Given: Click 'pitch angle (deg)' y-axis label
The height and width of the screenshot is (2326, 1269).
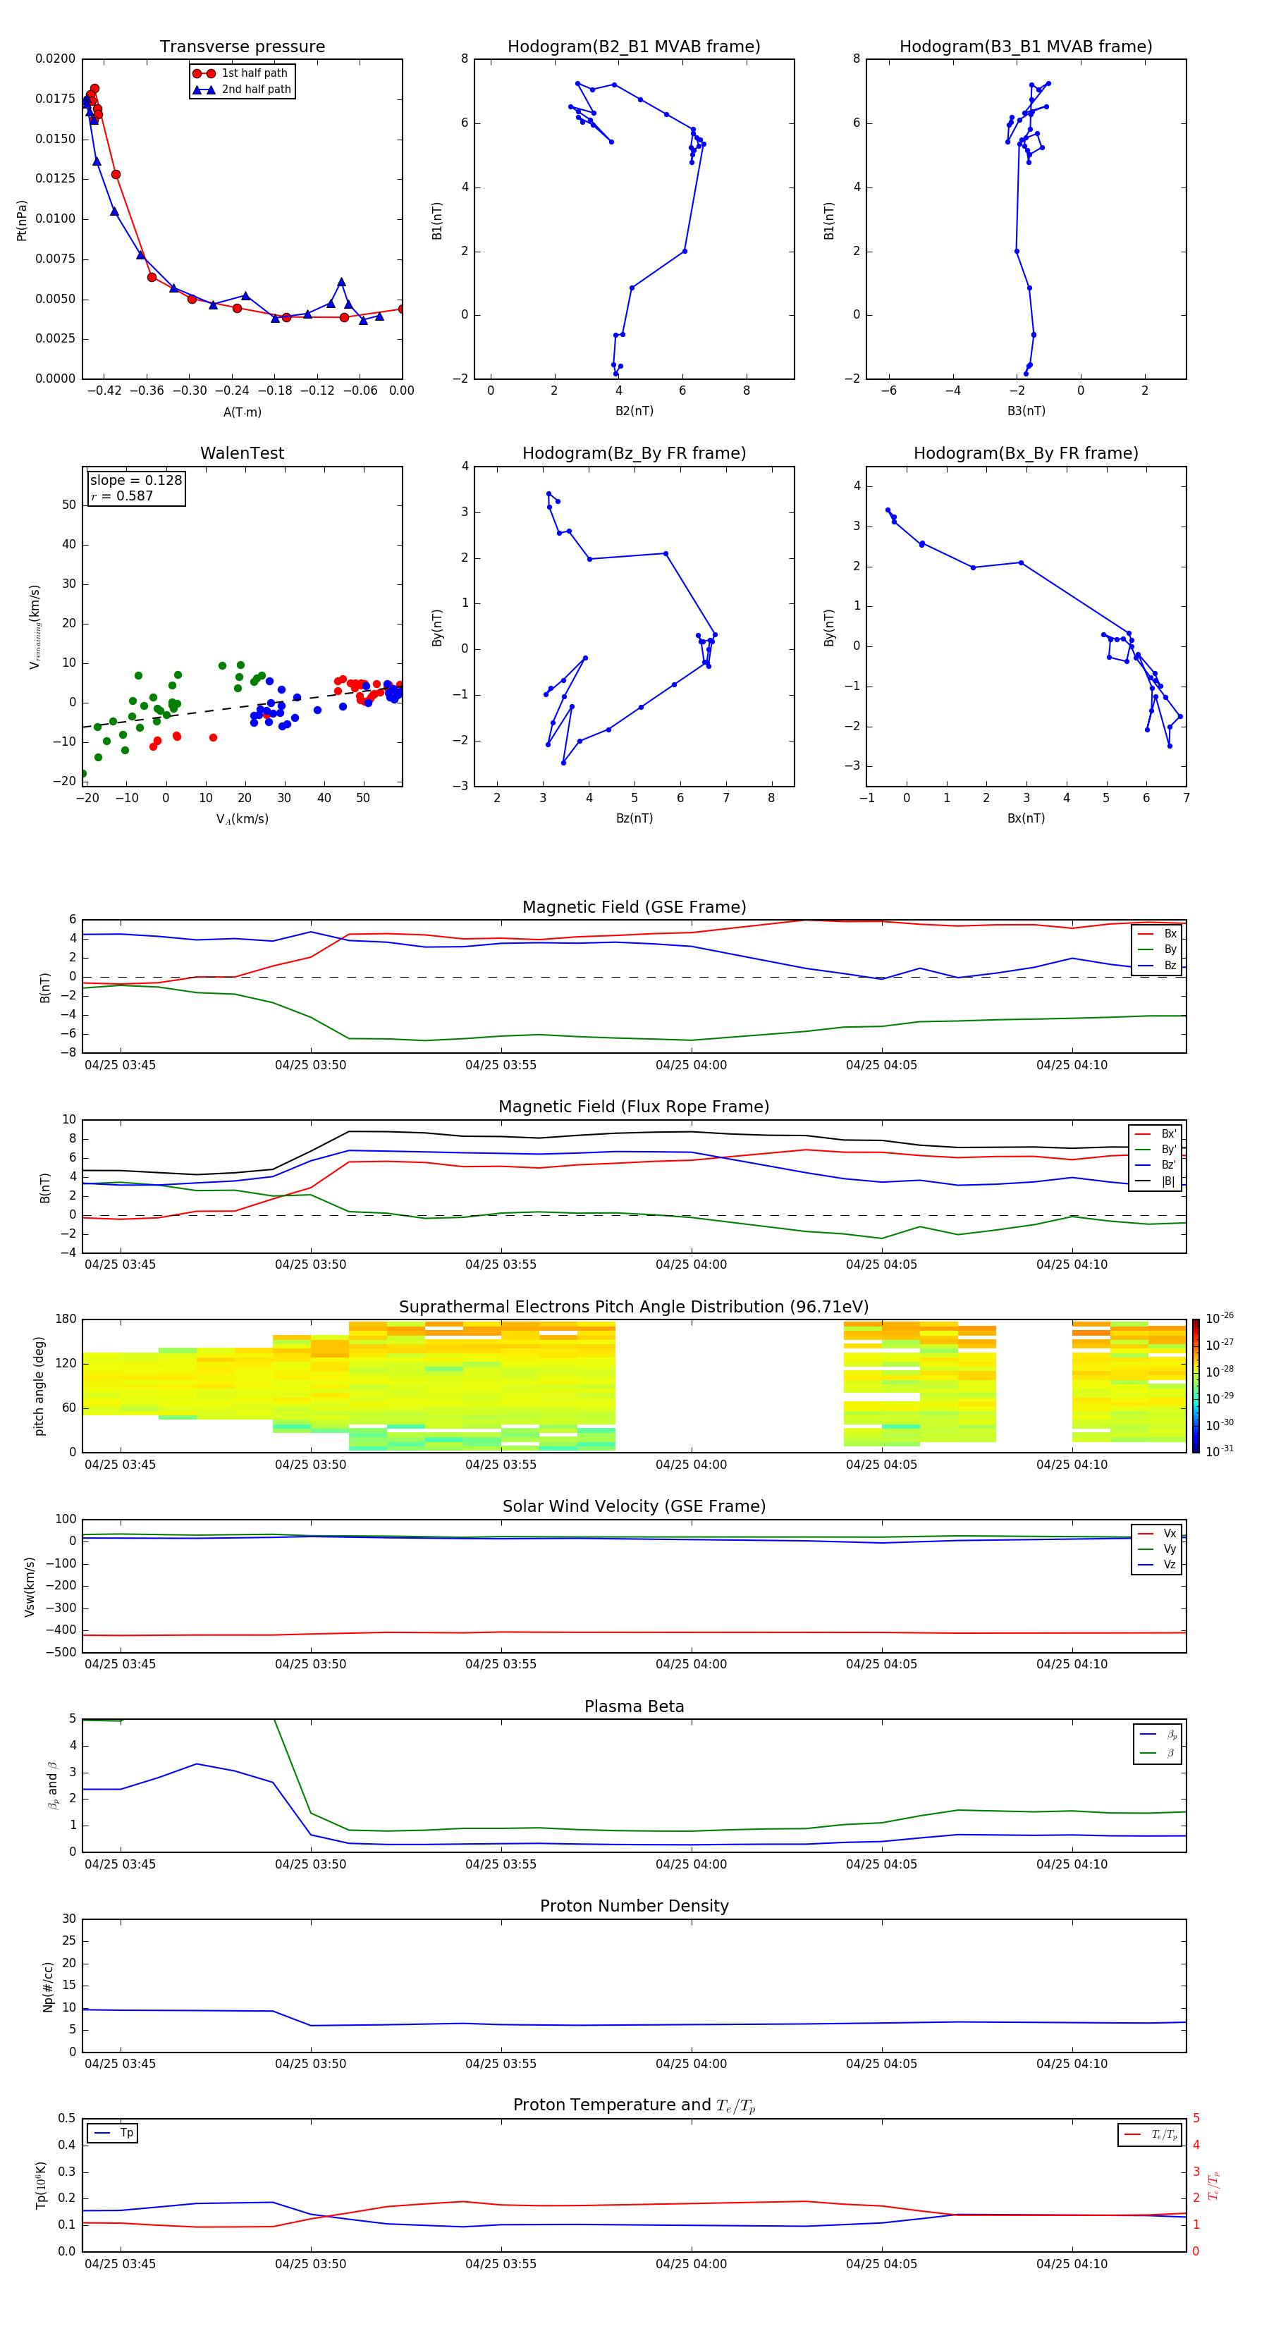Looking at the screenshot, I should [39, 1386].
